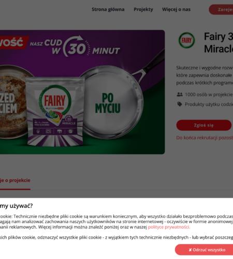Click the red Zarejestruj button in header

point(221,9)
